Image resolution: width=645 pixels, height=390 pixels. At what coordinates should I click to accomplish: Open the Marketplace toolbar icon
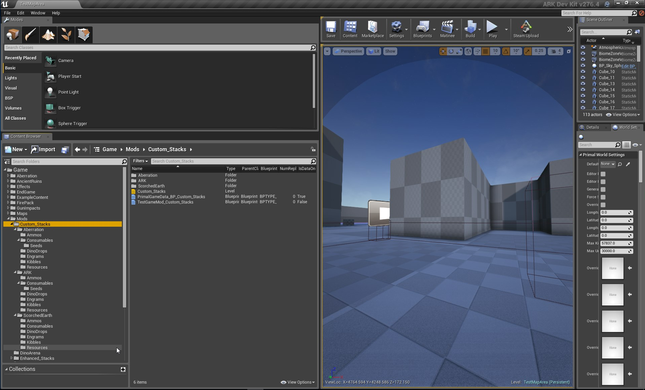373,29
